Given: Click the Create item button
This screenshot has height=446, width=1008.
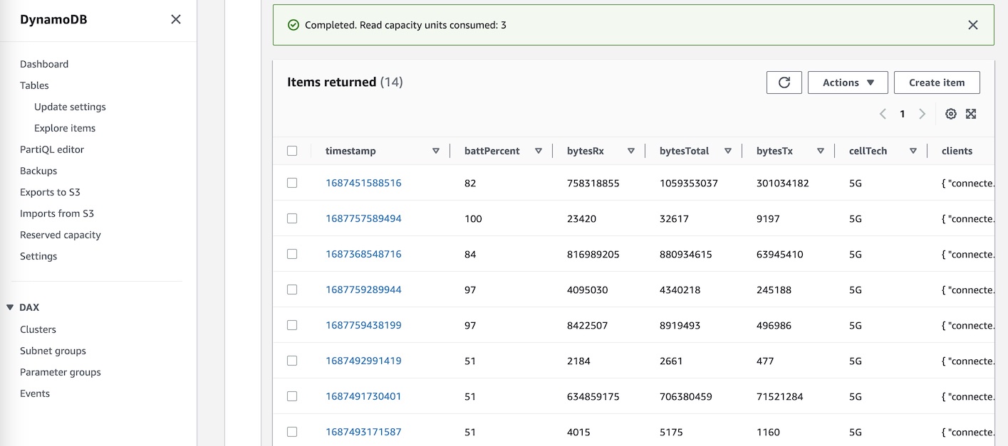Looking at the screenshot, I should pyautogui.click(x=937, y=83).
